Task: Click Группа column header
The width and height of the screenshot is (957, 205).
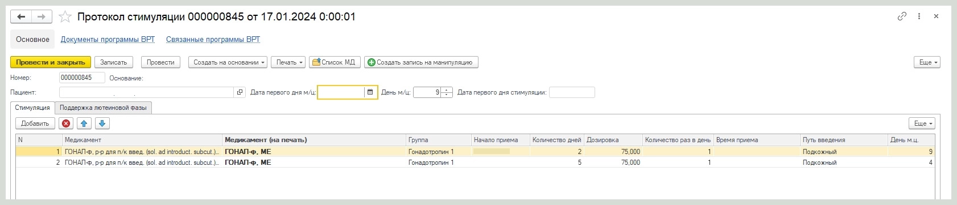Action: pos(439,140)
